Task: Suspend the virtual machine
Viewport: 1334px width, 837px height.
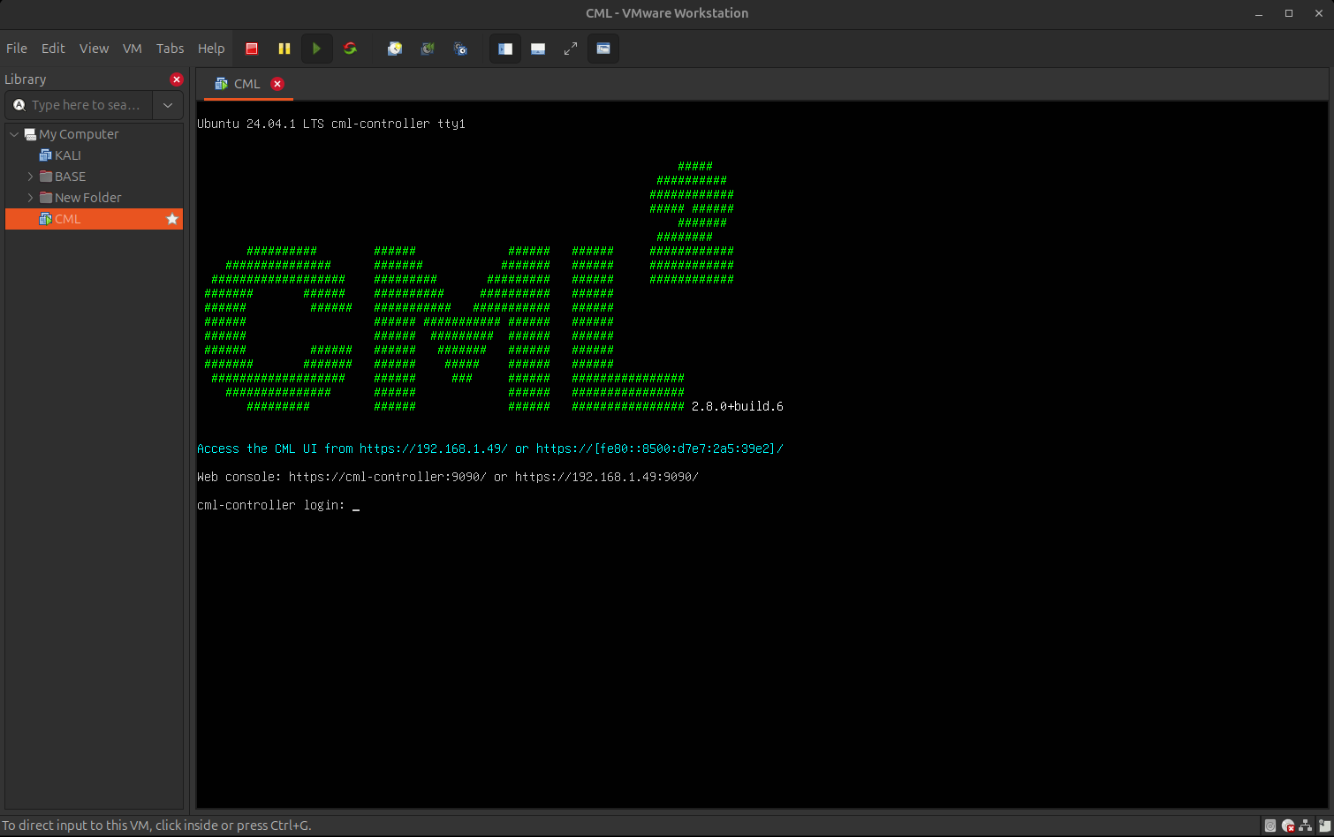Action: point(284,49)
